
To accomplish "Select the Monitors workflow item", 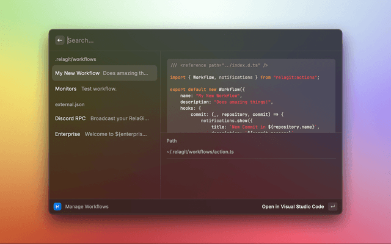I will coord(66,88).
